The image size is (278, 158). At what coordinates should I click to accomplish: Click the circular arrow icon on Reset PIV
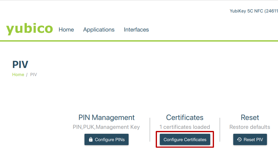[x=239, y=139]
